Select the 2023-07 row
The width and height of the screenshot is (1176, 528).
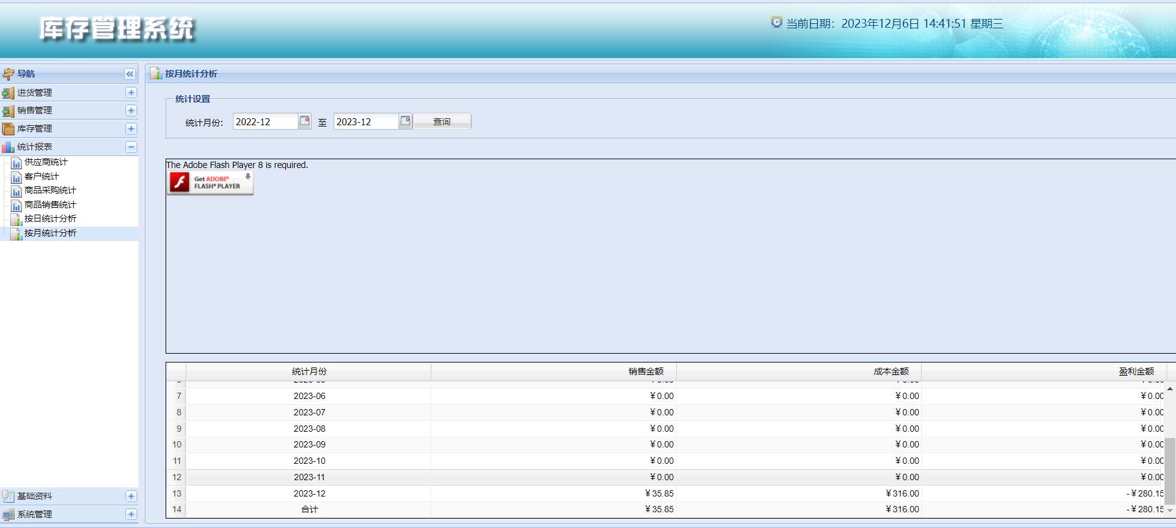665,412
